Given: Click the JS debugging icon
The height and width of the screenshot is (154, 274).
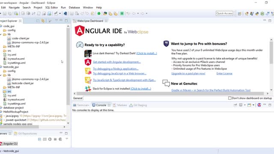Looking at the screenshot, I should click(88, 71).
